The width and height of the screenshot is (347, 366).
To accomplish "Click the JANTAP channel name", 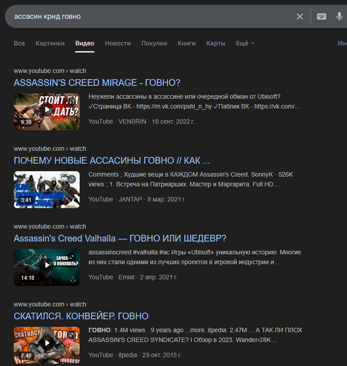I will [x=130, y=199].
